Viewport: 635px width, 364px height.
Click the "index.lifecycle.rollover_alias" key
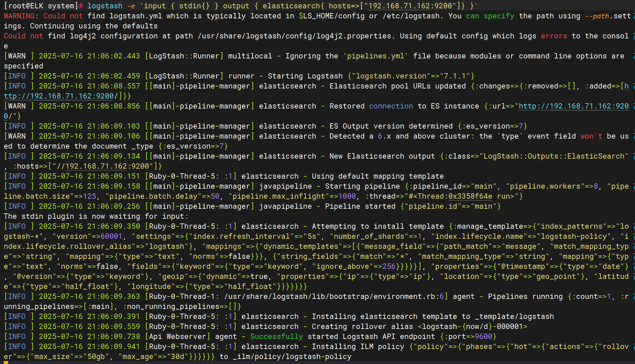[x=70, y=246]
